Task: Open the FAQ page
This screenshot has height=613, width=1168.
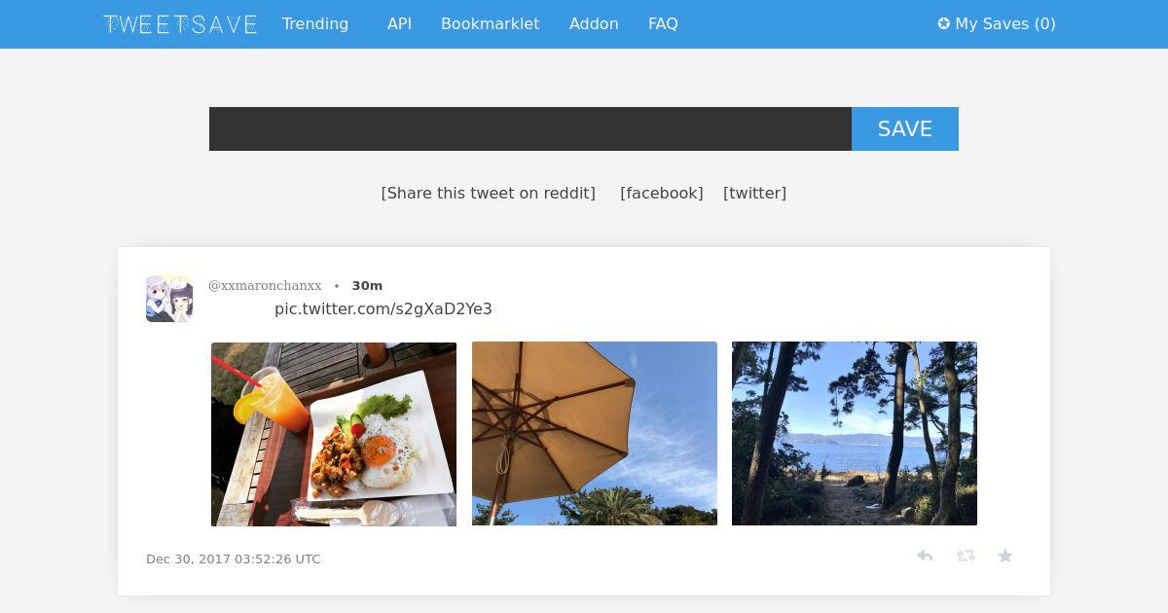Action: [663, 23]
